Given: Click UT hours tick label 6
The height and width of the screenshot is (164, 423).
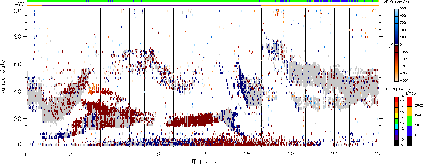Looking at the screenshot, I should (115, 154).
